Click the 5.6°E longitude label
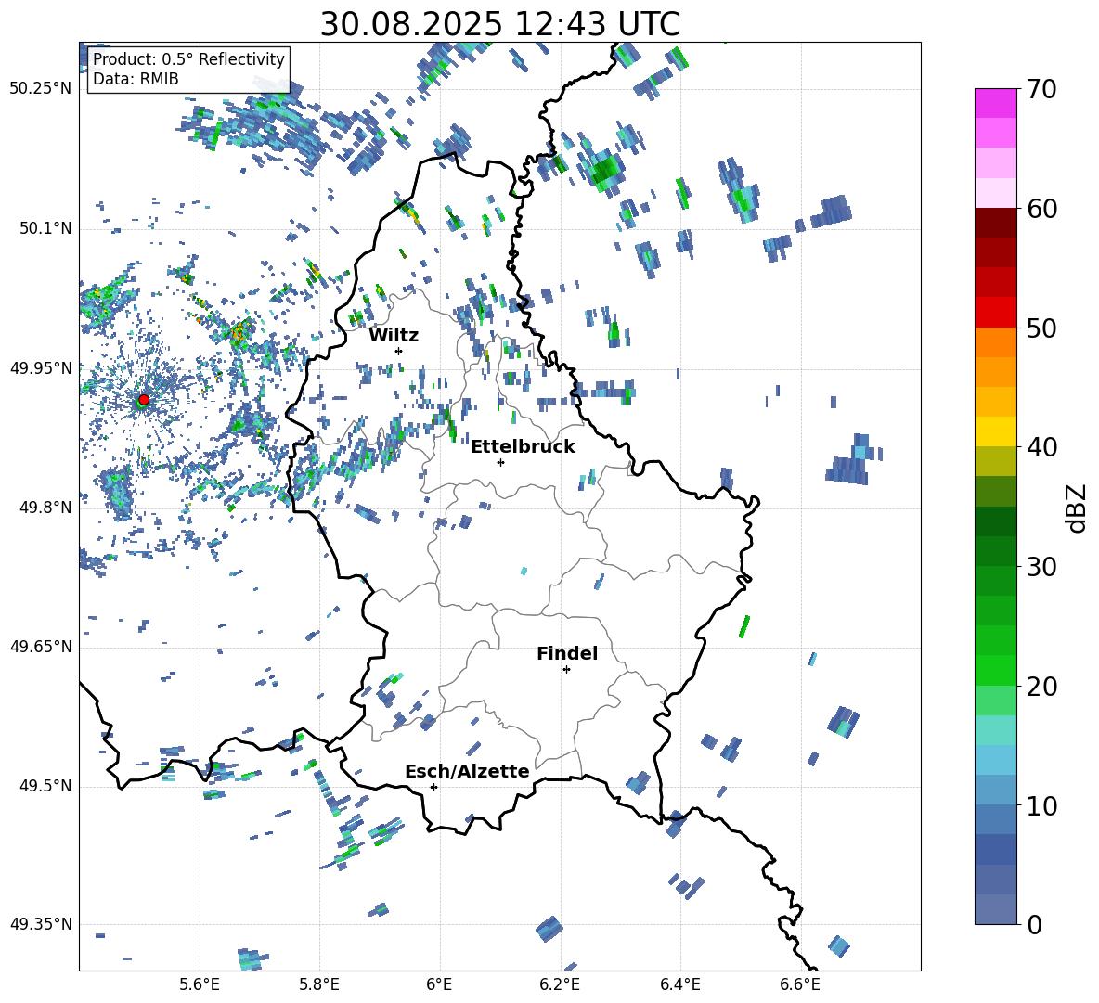 click(x=200, y=984)
